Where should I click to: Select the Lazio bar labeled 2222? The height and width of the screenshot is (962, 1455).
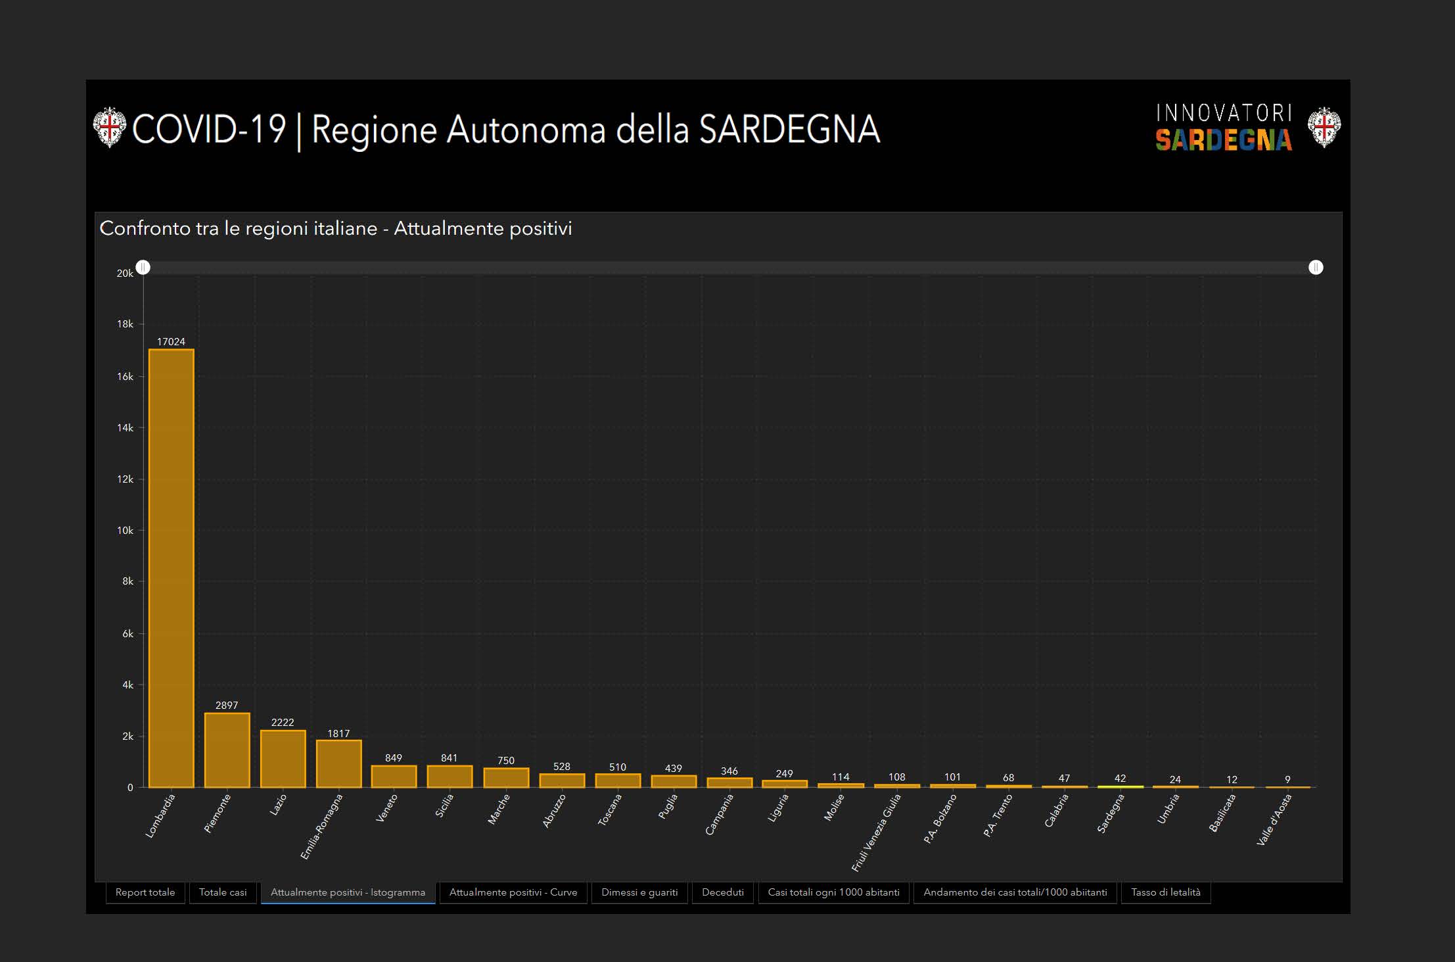tap(283, 758)
